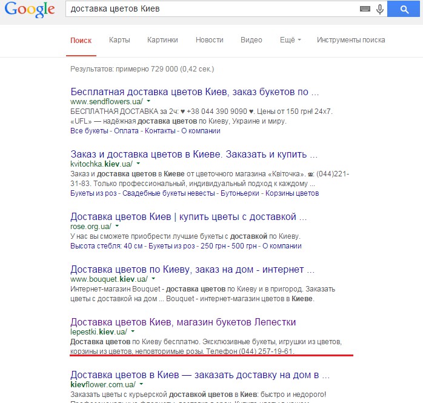Open rose.org.ua Букеты из роз sitelink
Image resolution: width=423 pixels, height=403 pixels.
pos(172,246)
